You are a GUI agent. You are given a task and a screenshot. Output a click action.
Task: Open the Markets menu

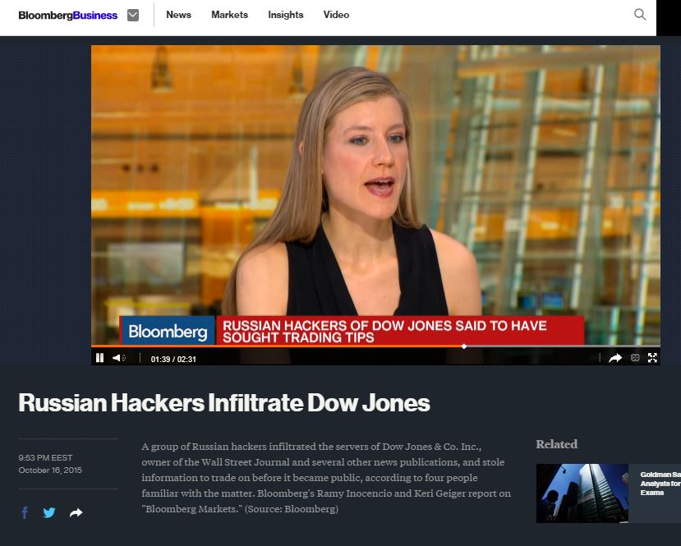(x=229, y=15)
